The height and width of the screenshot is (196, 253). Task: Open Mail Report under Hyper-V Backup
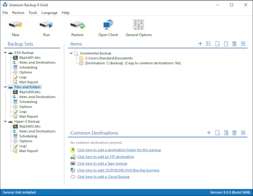pos(29,151)
